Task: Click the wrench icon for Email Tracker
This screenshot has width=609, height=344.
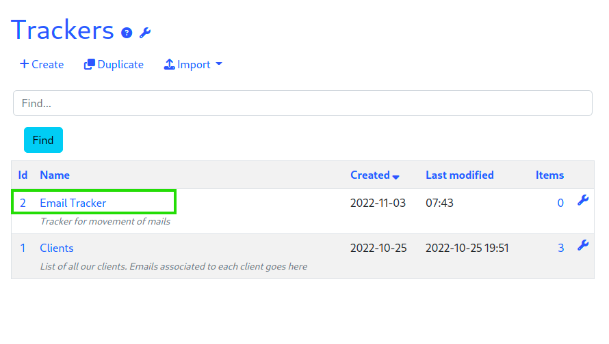Action: [x=582, y=200]
